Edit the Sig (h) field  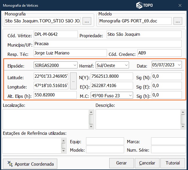tap(167, 95)
